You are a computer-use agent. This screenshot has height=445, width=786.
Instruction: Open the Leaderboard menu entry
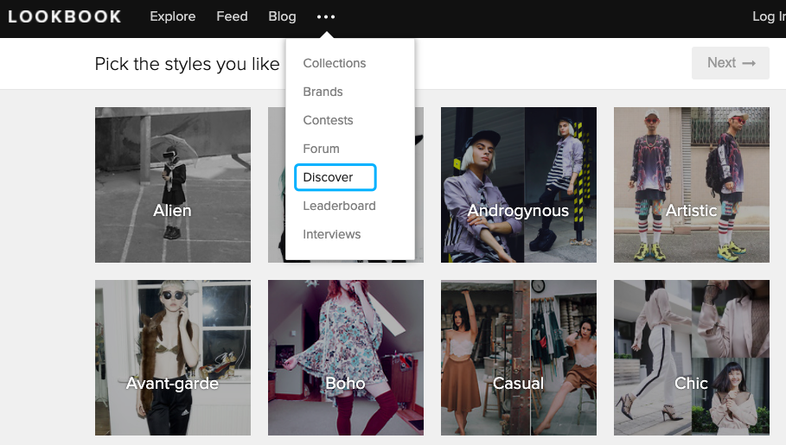tap(339, 206)
